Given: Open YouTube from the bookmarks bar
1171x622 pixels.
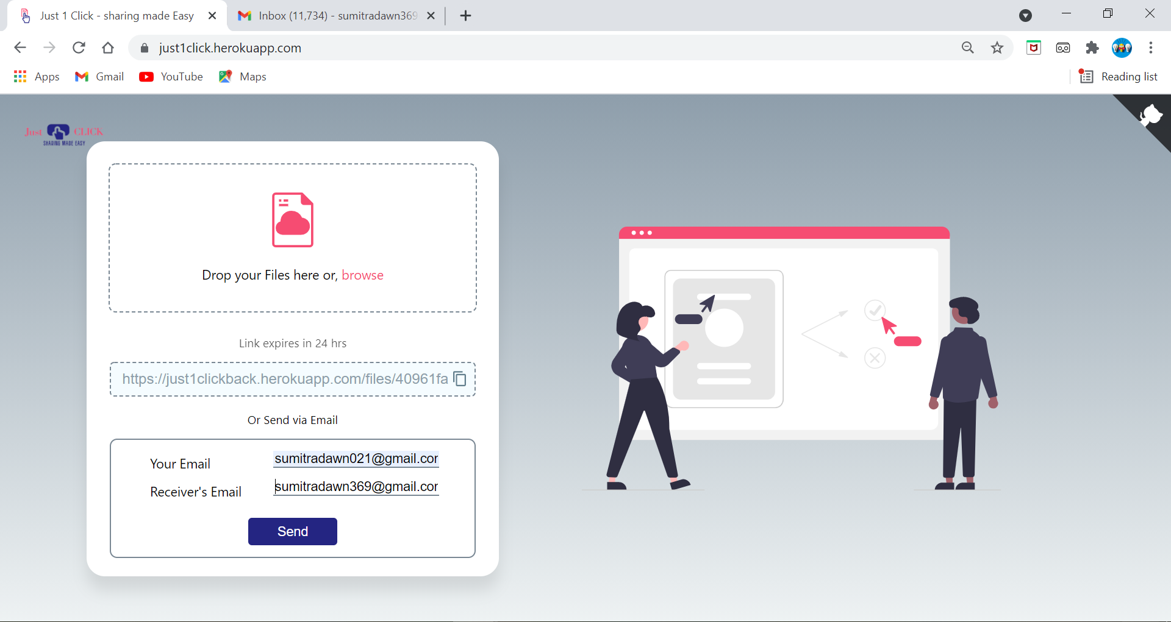Looking at the screenshot, I should pyautogui.click(x=171, y=76).
